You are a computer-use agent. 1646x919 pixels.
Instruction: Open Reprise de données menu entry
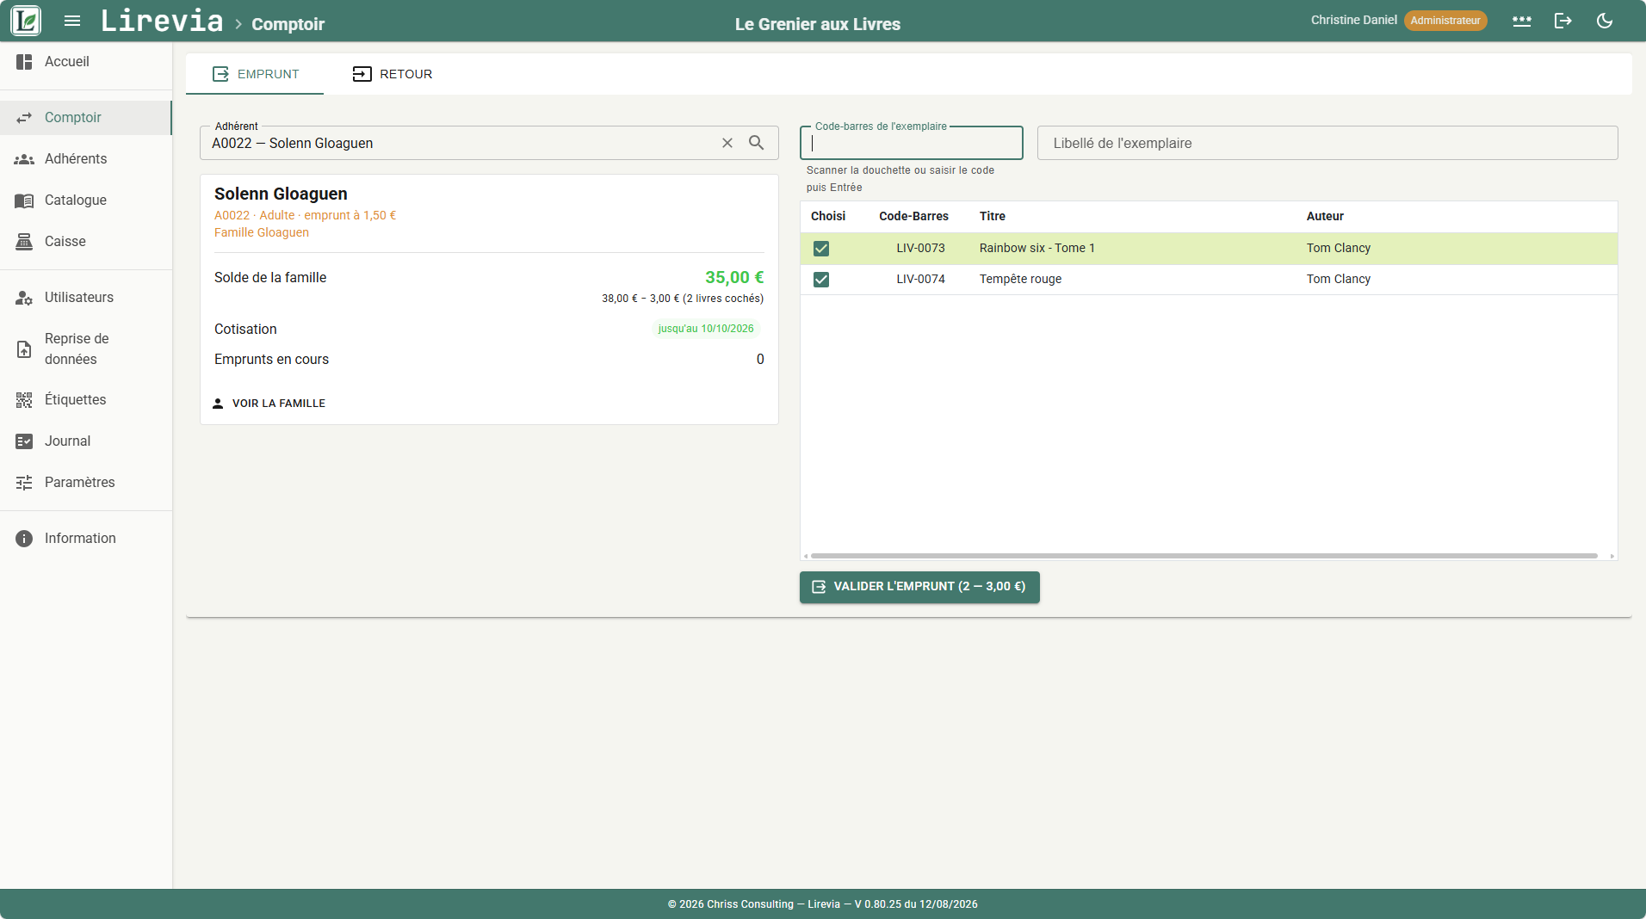tap(86, 349)
